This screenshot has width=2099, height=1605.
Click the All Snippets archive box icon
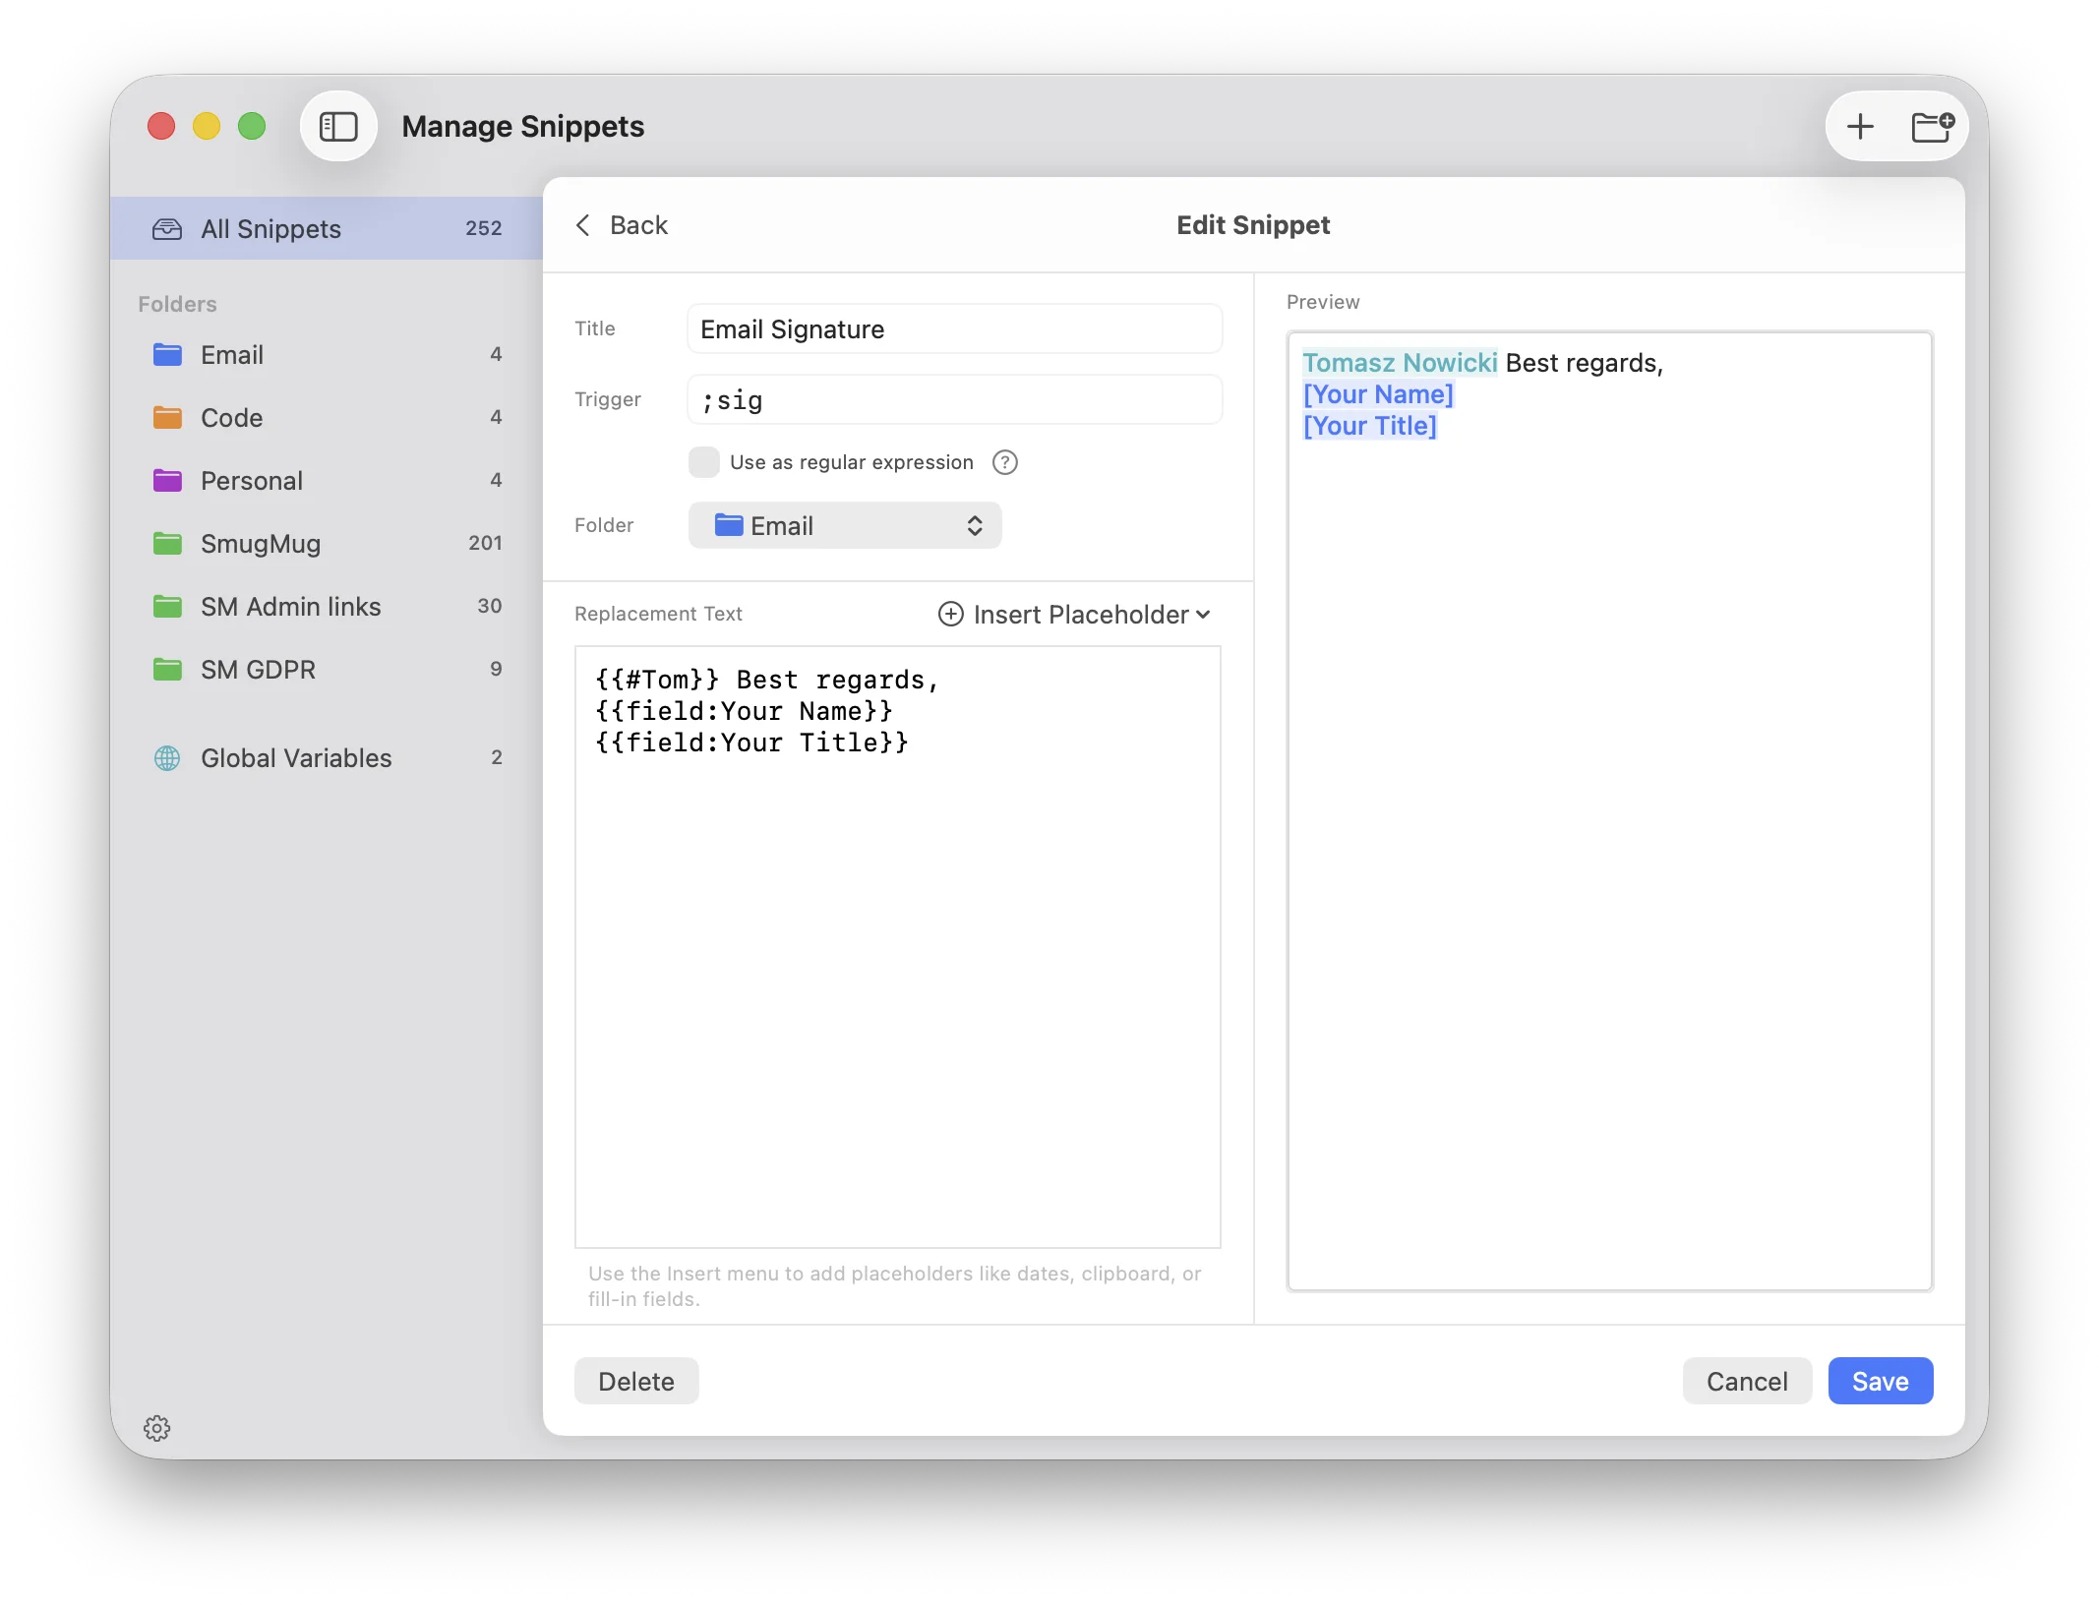coord(166,229)
